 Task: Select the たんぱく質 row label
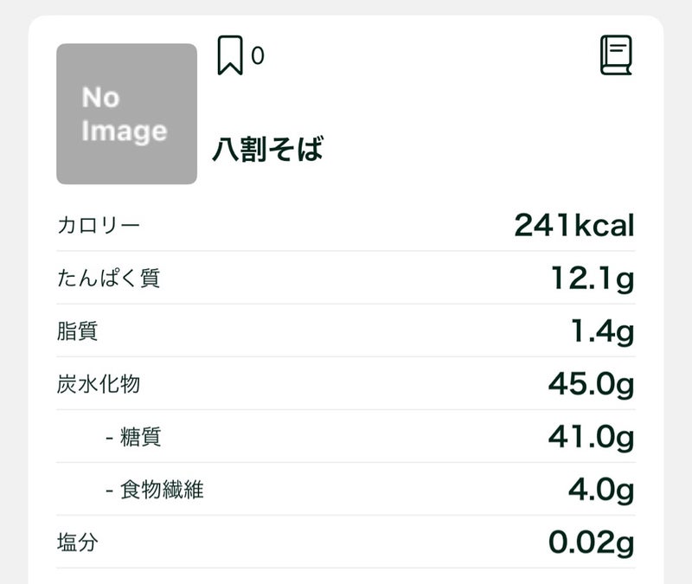tap(109, 279)
